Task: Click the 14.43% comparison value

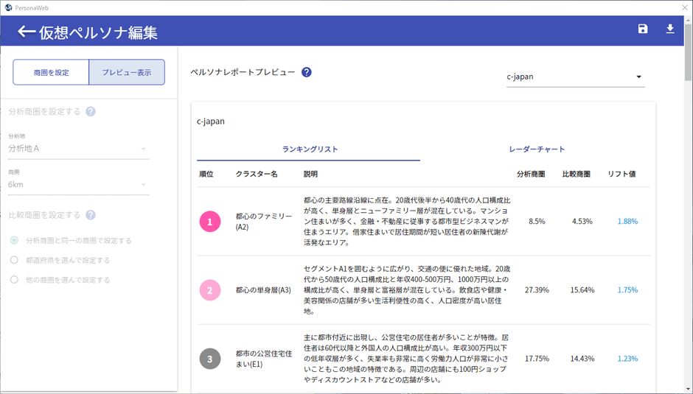Action: click(x=582, y=359)
